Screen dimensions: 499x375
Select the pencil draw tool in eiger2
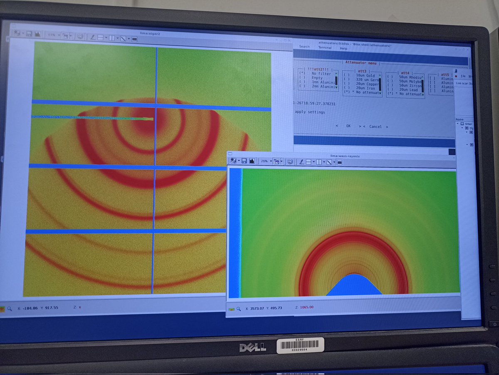pyautogui.click(x=93, y=37)
